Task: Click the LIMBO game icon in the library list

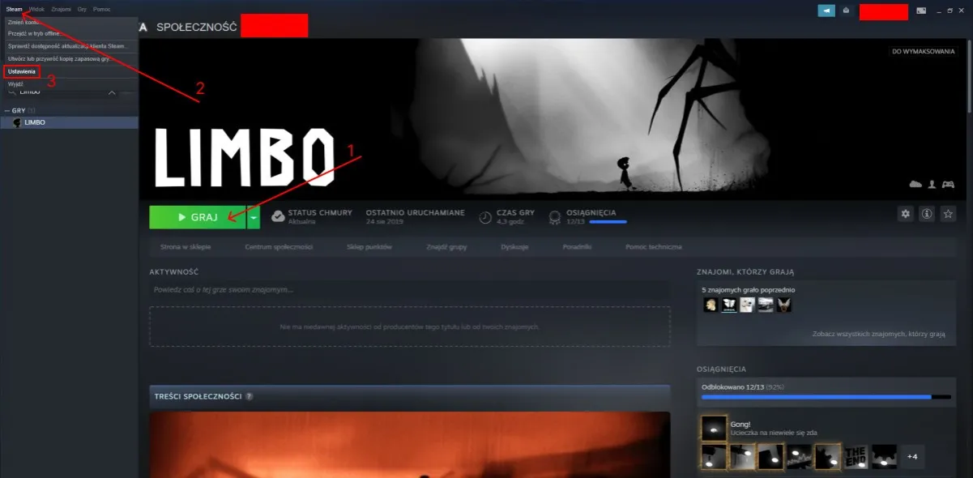Action: (18, 122)
